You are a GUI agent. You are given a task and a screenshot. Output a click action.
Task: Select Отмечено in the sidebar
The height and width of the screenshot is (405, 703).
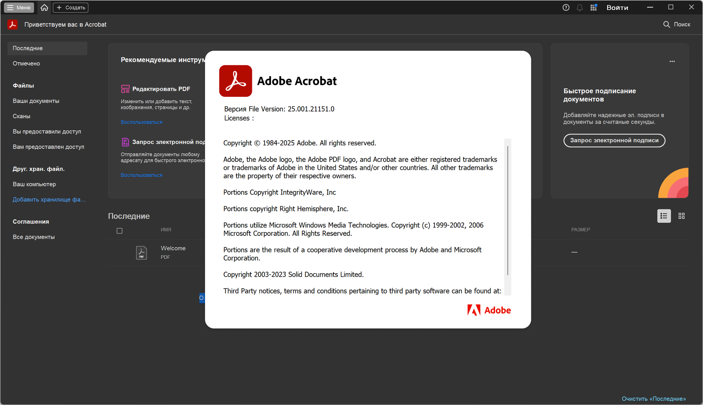coord(26,64)
